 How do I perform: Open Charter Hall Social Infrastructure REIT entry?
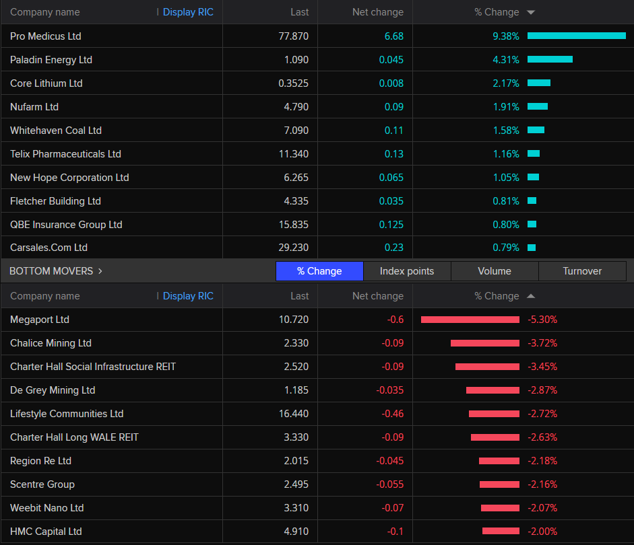pos(93,367)
